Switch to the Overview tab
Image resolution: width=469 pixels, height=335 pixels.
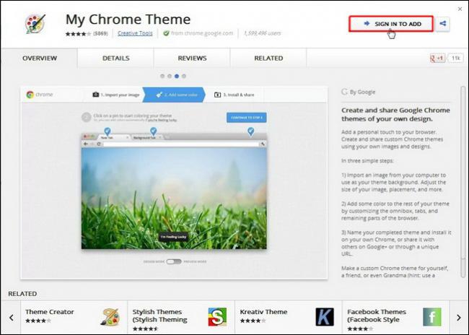pos(40,58)
